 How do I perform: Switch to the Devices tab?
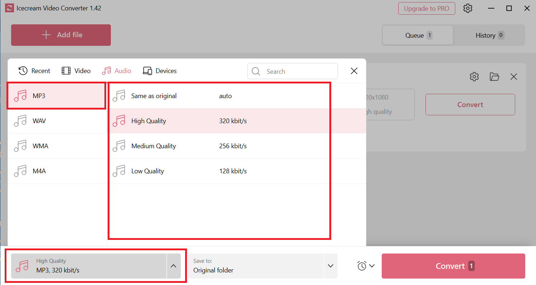(160, 71)
